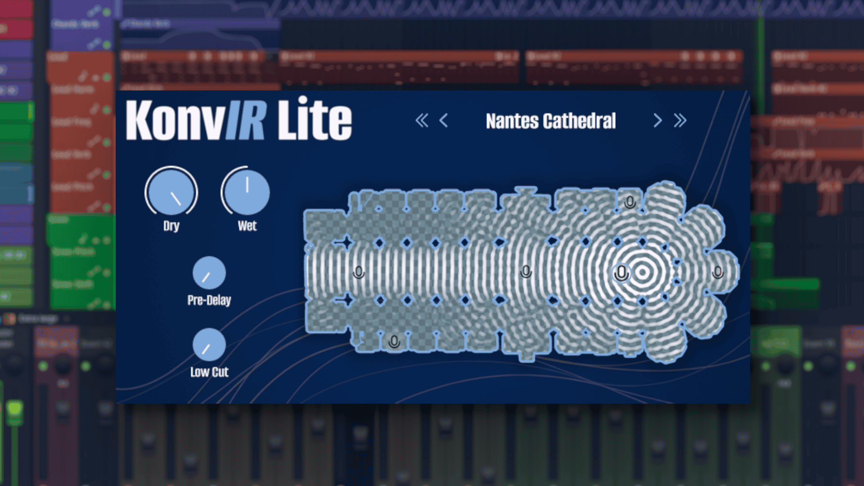Screen dimensions: 864x486
Task: Jump to first preset with double-left arrows
Action: [422, 121]
